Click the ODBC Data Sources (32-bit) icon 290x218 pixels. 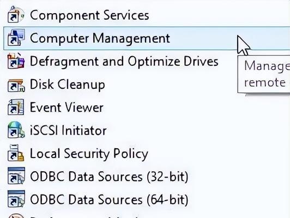pos(16,176)
